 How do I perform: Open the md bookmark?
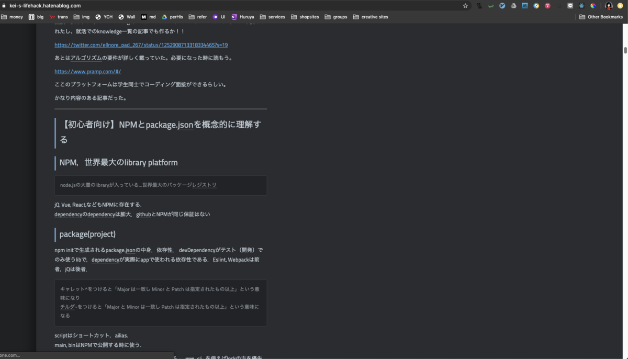[x=149, y=17]
